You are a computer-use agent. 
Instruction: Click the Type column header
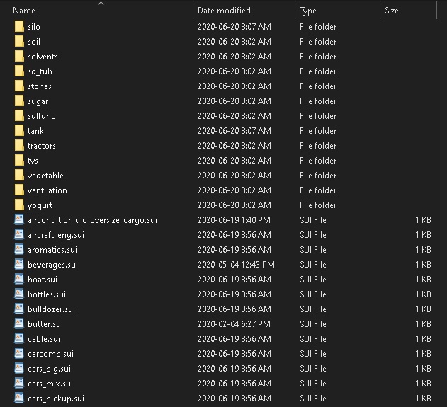[308, 11]
